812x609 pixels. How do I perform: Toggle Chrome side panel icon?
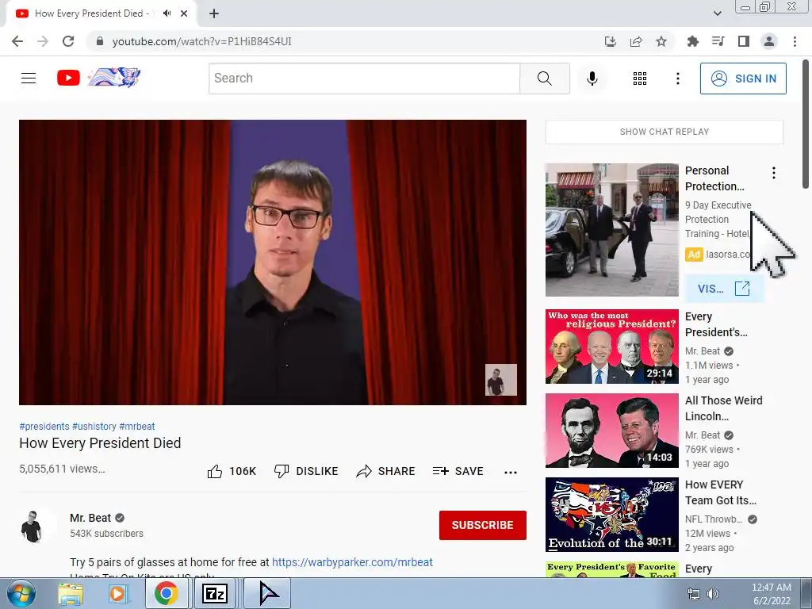(x=743, y=41)
